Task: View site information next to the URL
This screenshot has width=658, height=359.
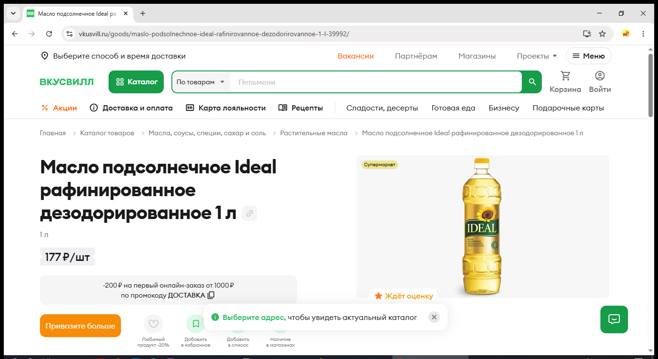Action: click(70, 34)
